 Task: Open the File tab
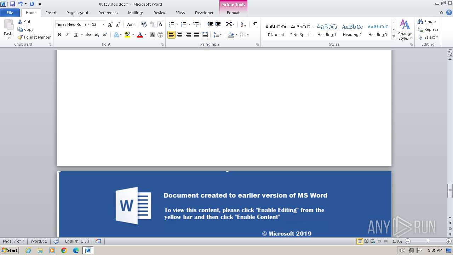click(10, 13)
